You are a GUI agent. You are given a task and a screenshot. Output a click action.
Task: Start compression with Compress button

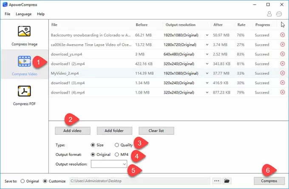pos(269,181)
